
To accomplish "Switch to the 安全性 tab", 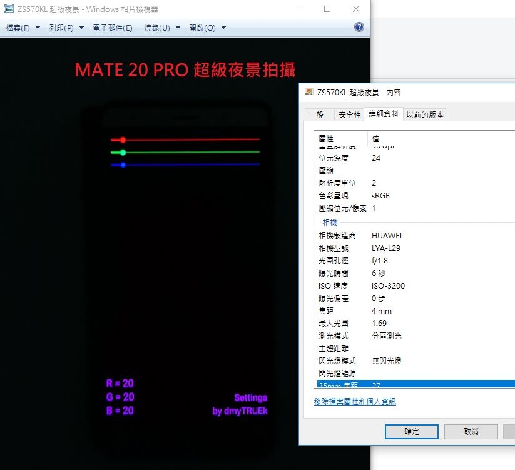I will pos(349,115).
